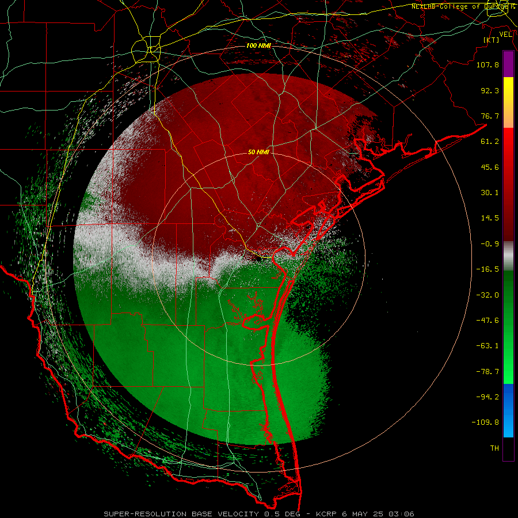
Task: Select the -0.9 value on velocity scale
Action: (490, 244)
